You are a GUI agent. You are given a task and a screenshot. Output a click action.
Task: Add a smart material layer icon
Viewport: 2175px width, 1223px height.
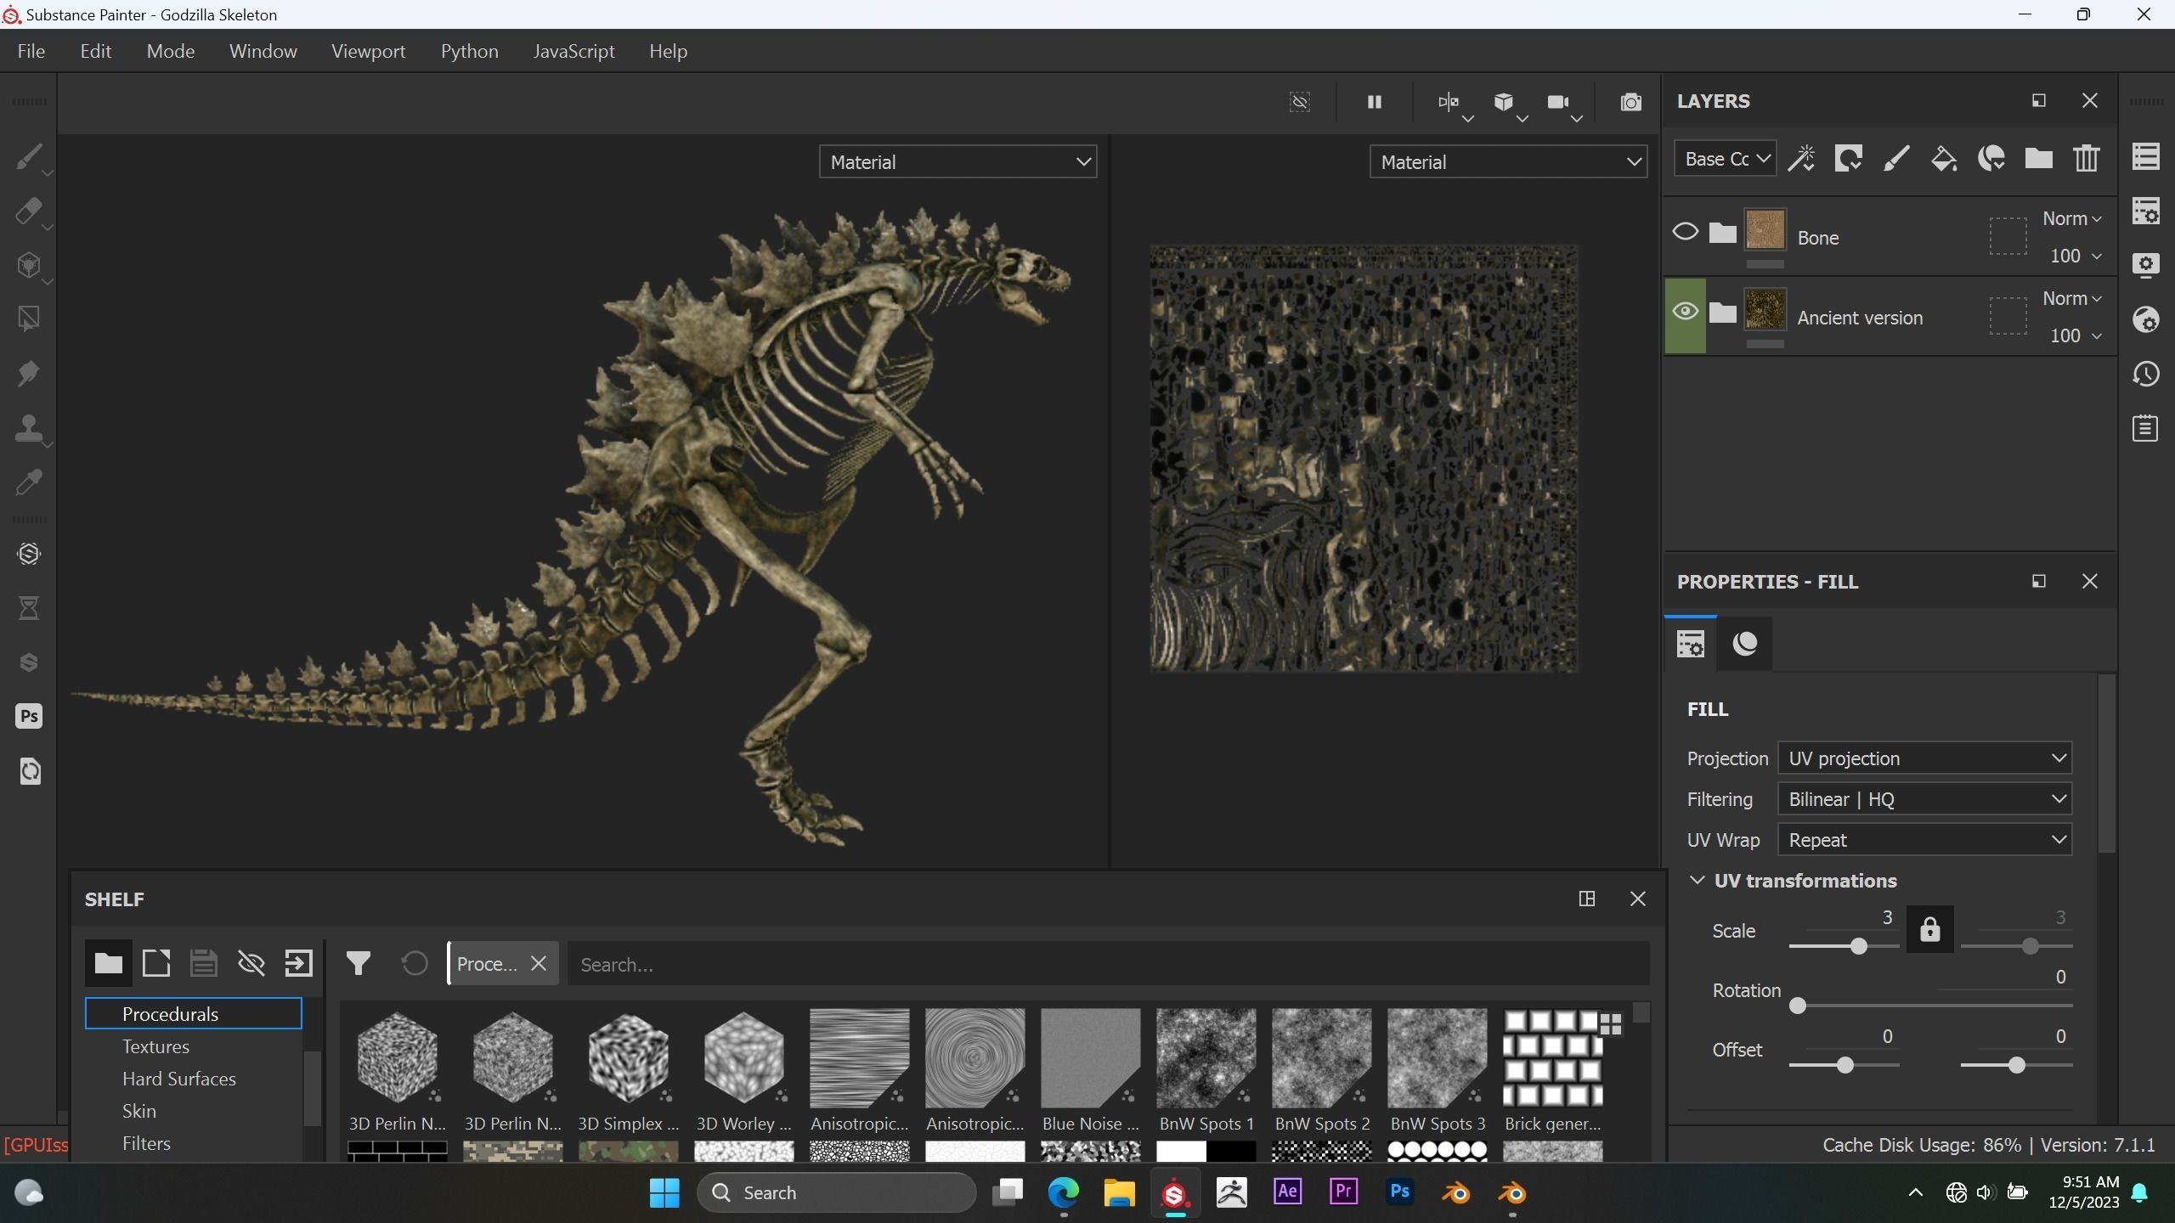click(x=1991, y=159)
